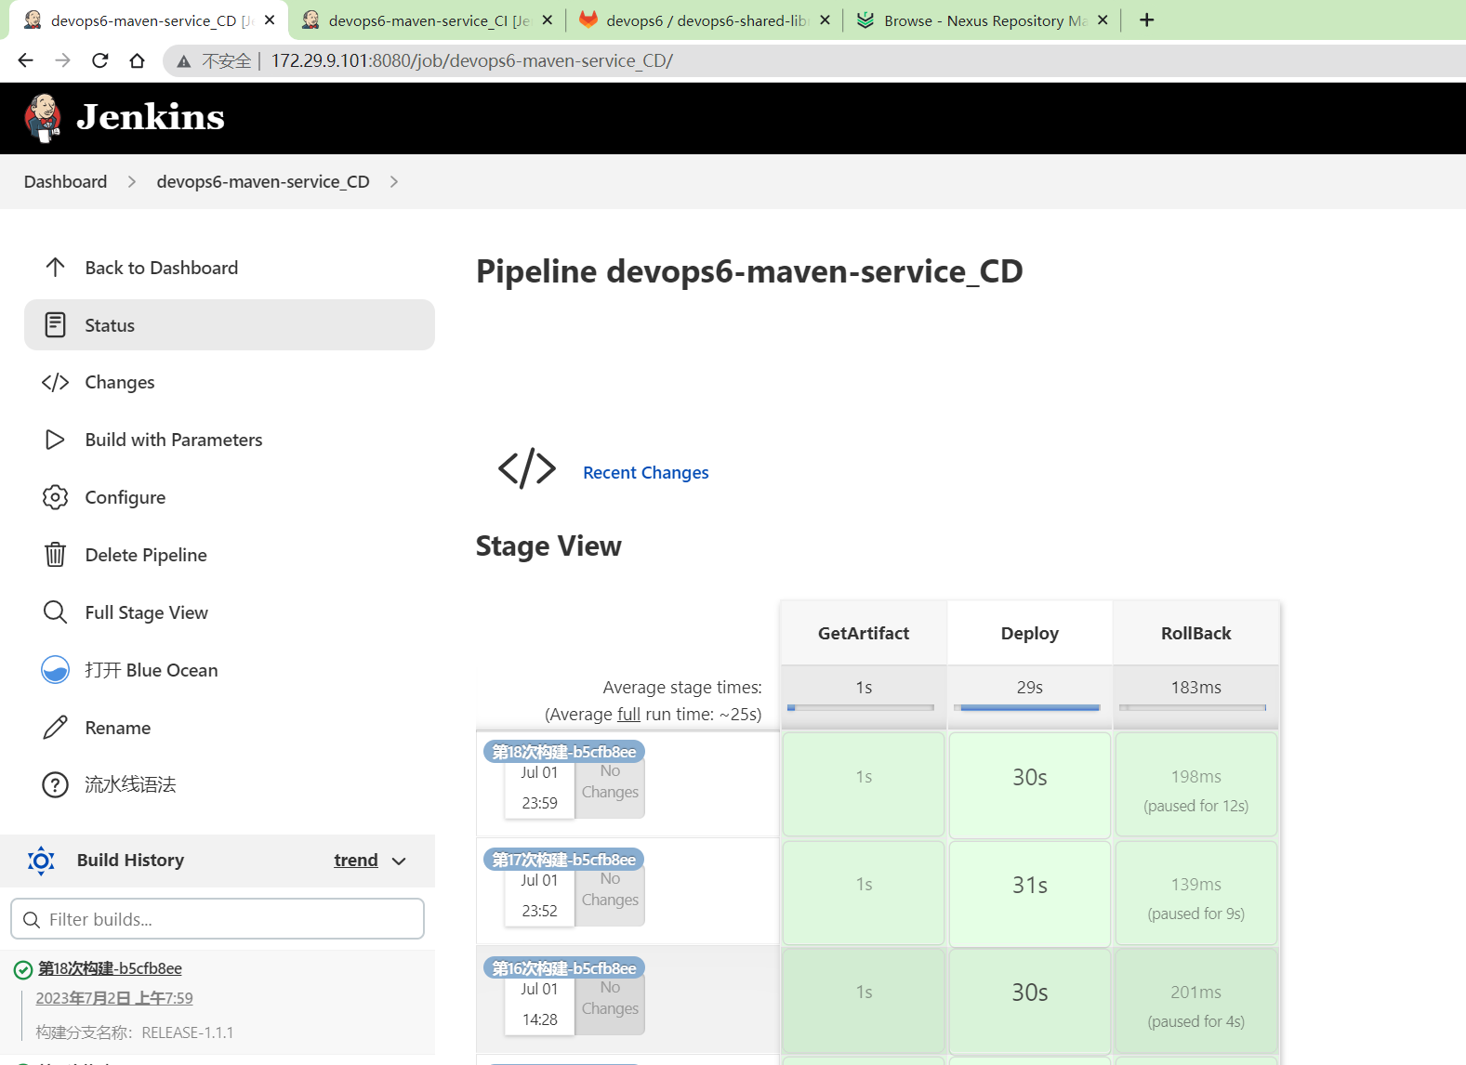Open a new browser tab

pyautogui.click(x=1147, y=20)
